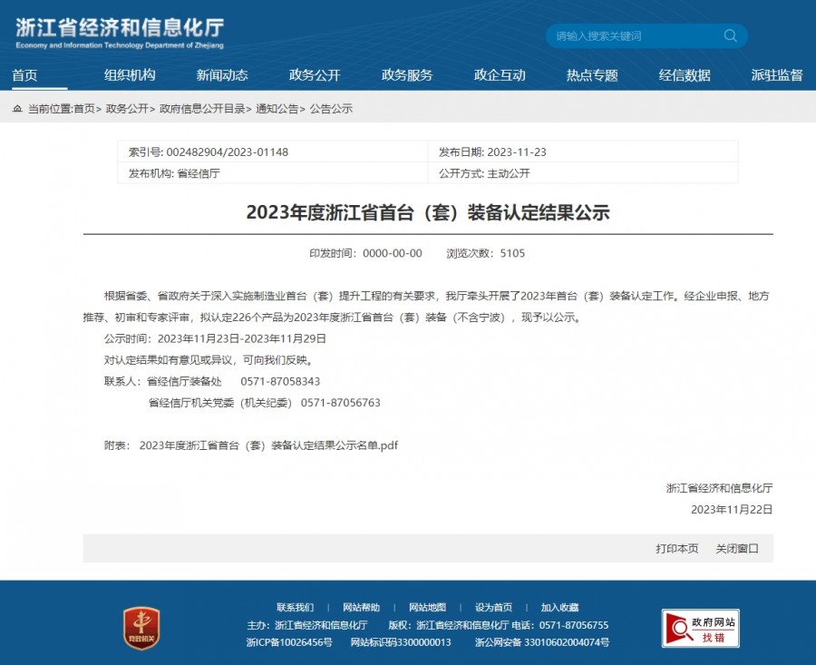The height and width of the screenshot is (665, 816).
Task: Select the 印发时间 0000-00-00 value
Action: click(x=393, y=253)
